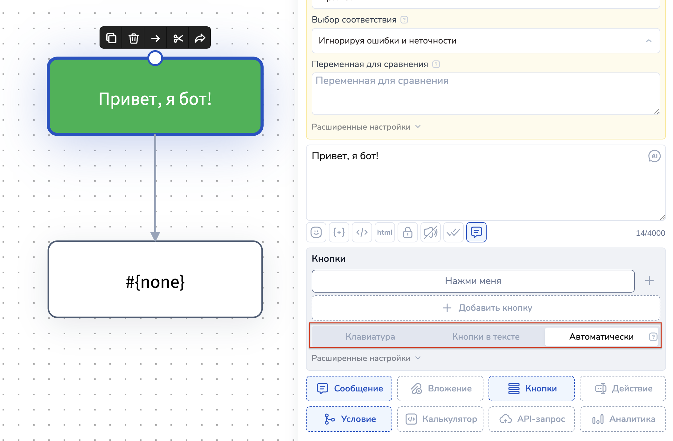
Task: Click the padlock icon under the message
Action: pos(408,233)
